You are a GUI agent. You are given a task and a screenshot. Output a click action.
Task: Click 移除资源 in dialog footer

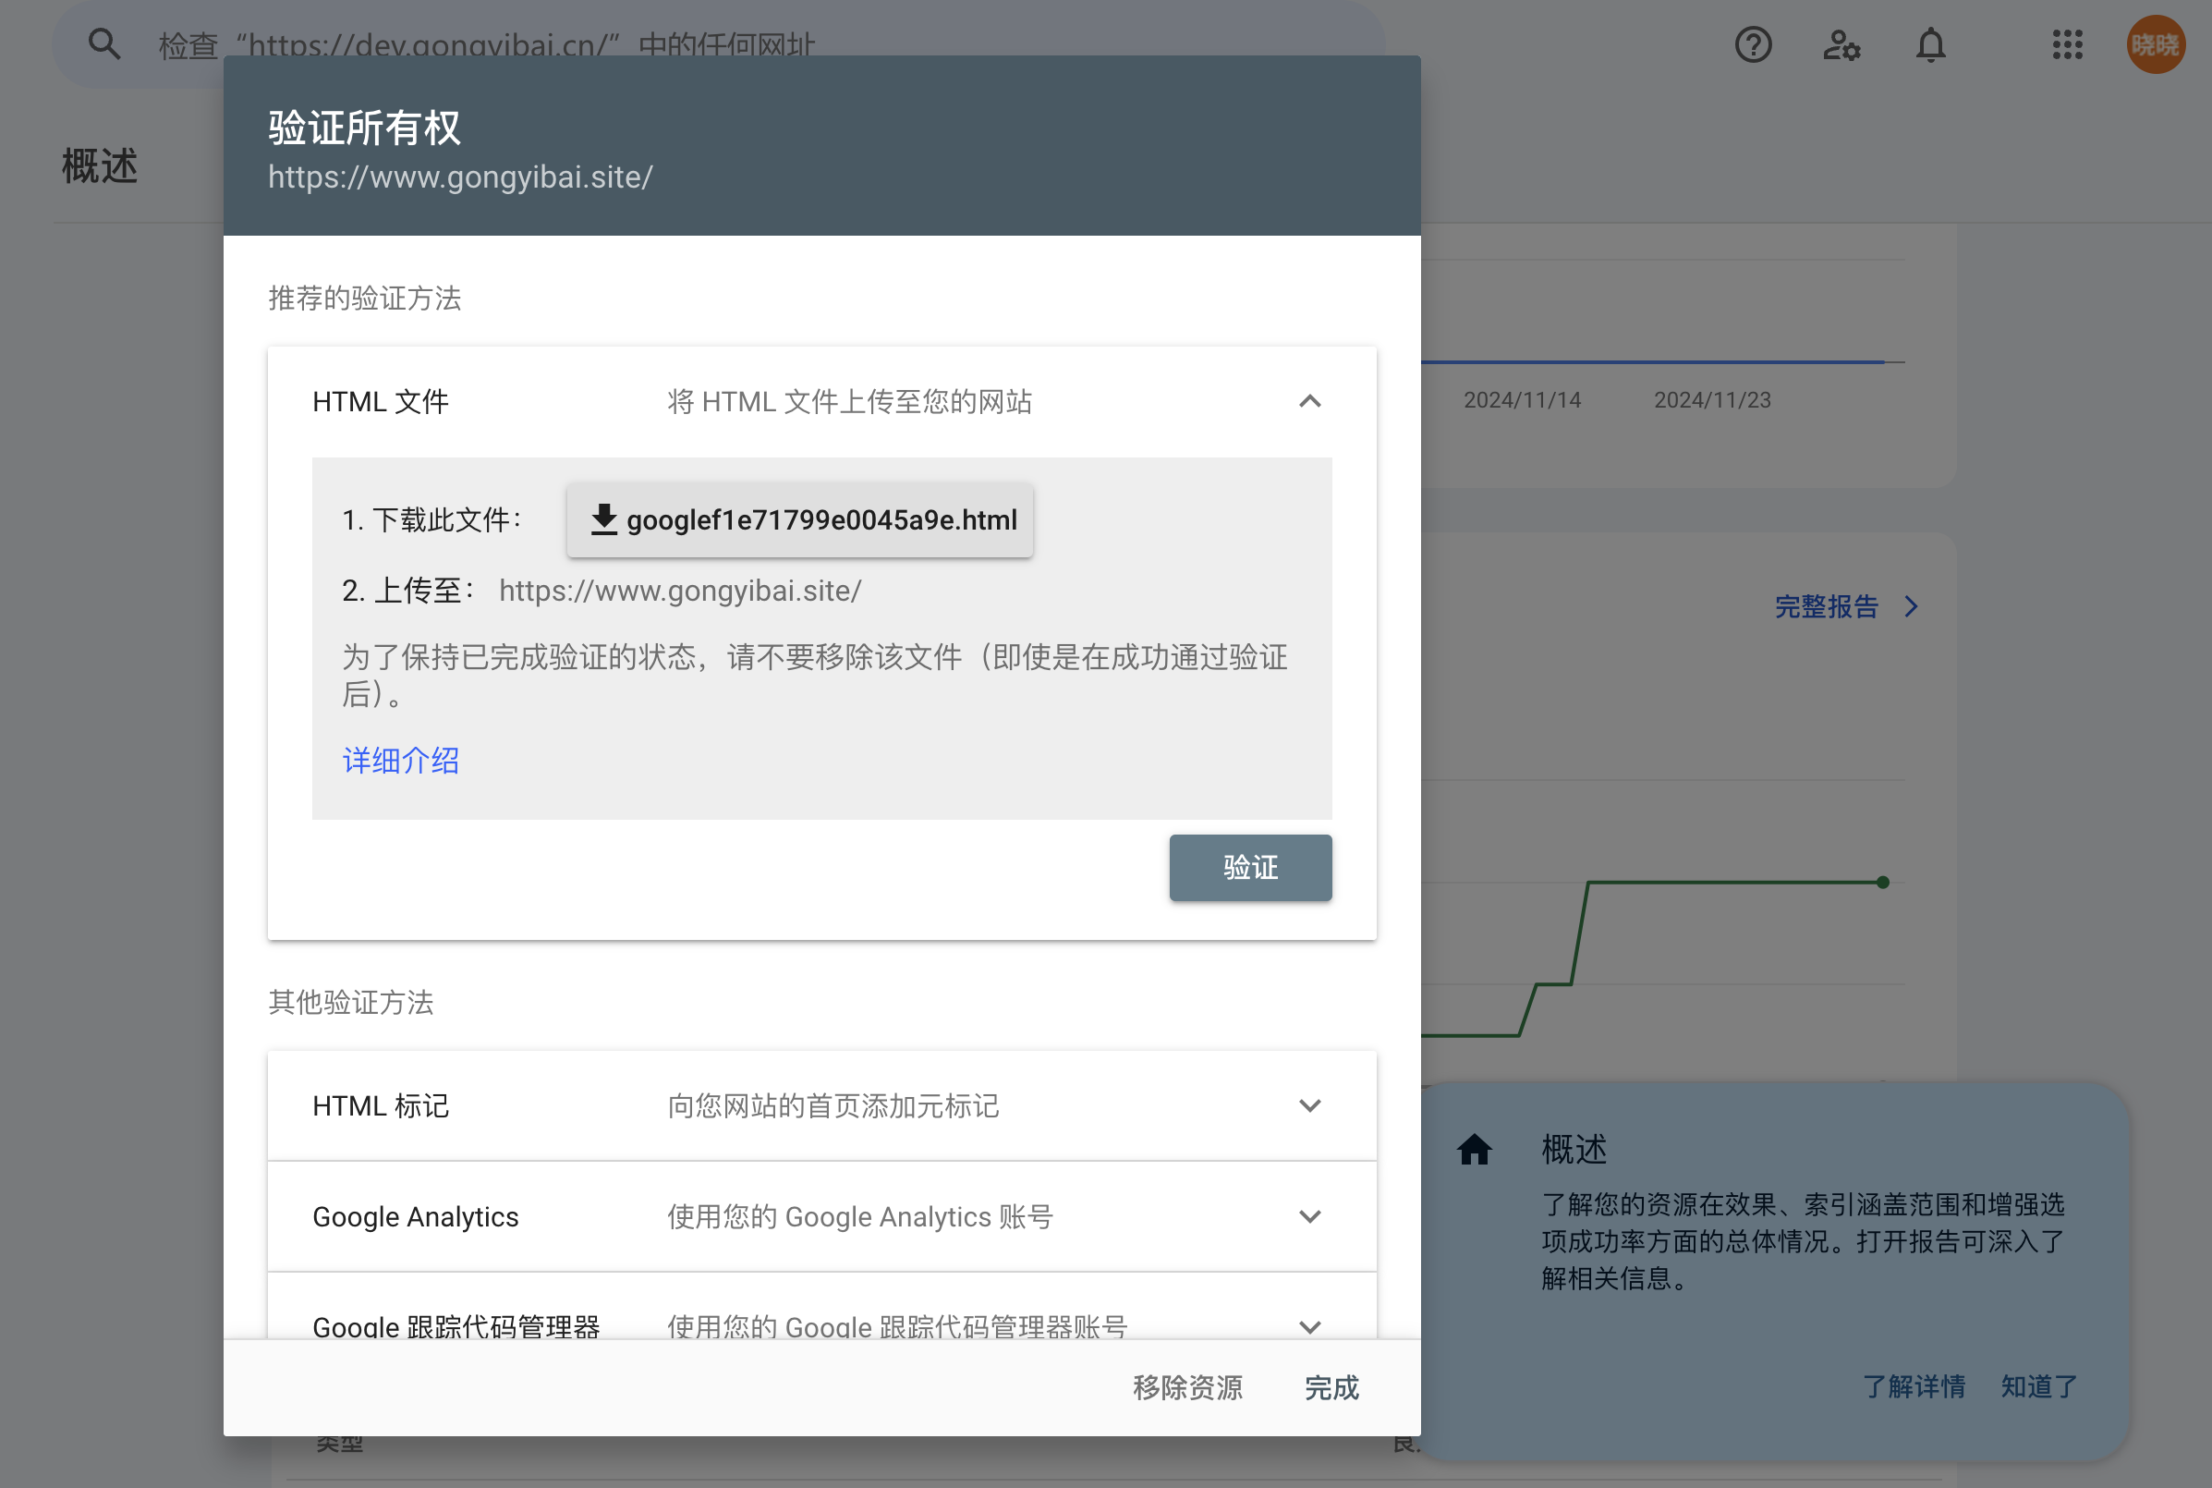tap(1187, 1387)
